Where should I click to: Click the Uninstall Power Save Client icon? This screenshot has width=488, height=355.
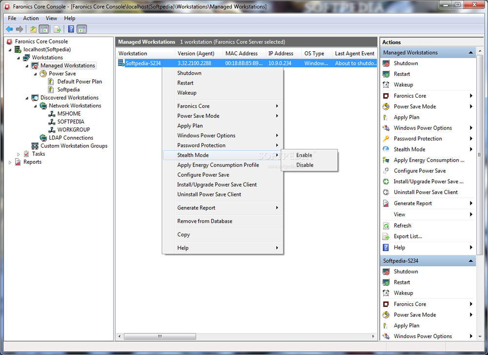coord(386,192)
